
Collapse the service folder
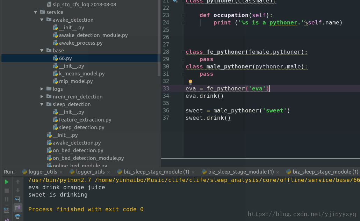[36, 12]
